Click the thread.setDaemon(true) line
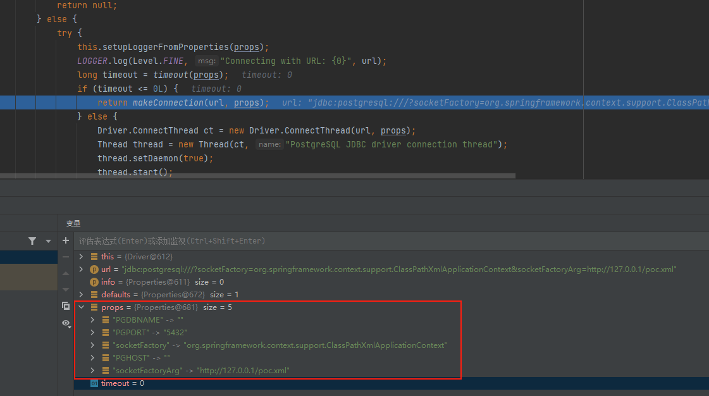 point(155,158)
